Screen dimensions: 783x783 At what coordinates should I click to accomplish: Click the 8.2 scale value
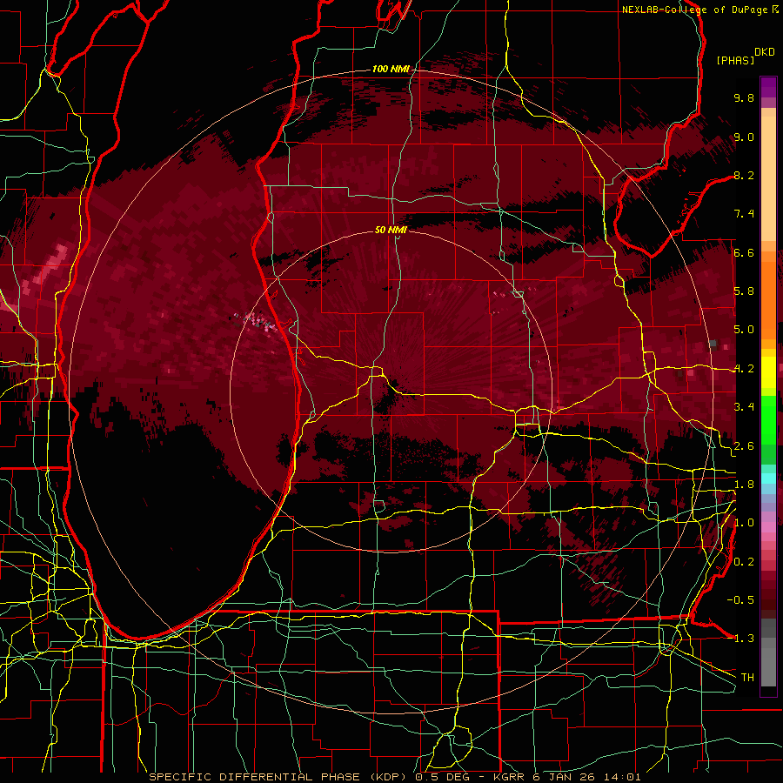click(x=744, y=175)
